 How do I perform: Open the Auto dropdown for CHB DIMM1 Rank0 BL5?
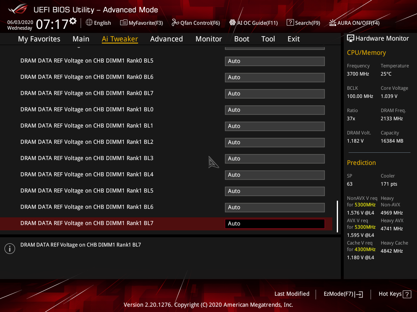click(x=274, y=61)
